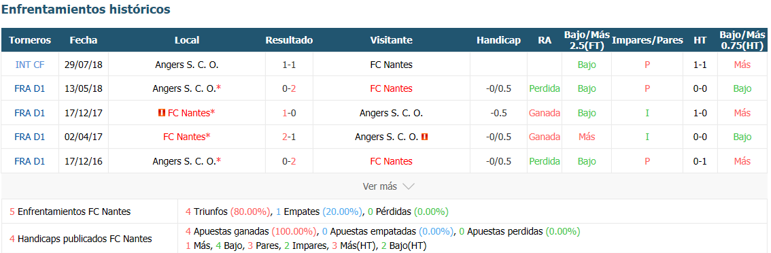
Task: Expand the Ver más chevron arrow
Action: [409, 186]
